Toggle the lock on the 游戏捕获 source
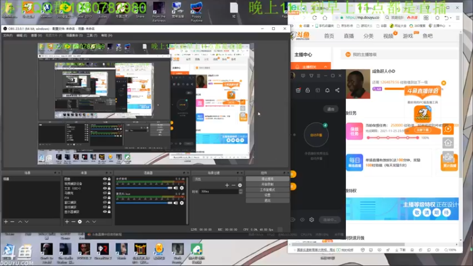The height and width of the screenshot is (266, 473). click(x=109, y=207)
